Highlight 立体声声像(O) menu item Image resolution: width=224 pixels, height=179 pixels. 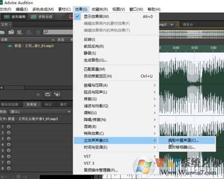tap(116, 140)
